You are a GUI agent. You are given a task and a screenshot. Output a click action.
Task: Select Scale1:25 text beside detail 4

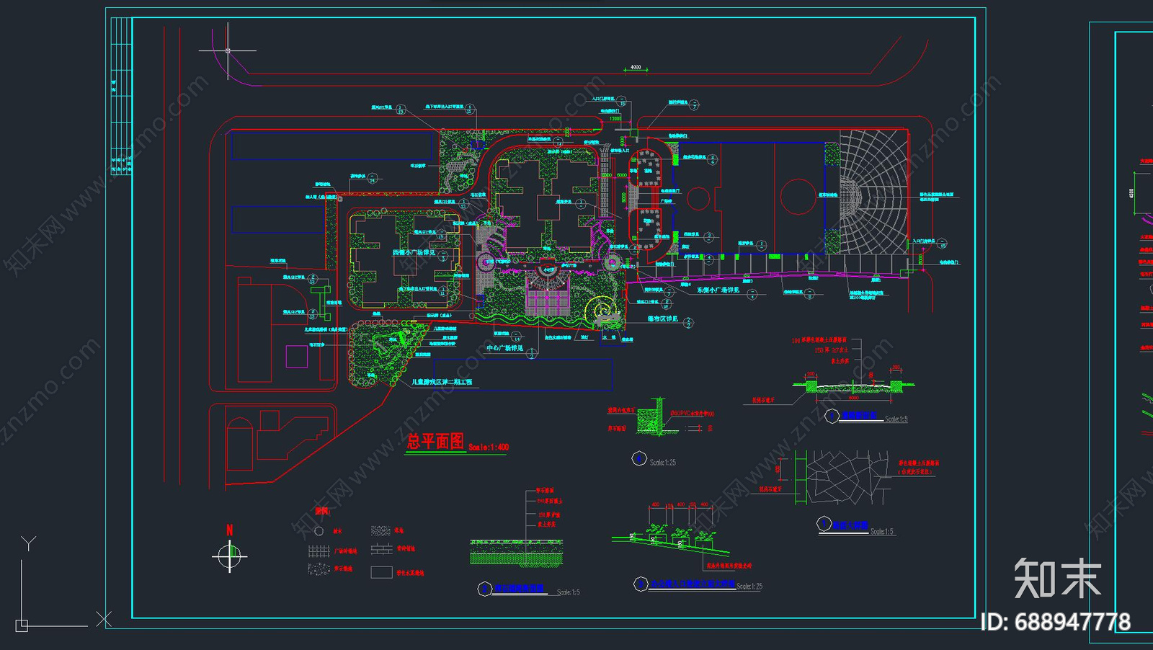click(x=663, y=463)
